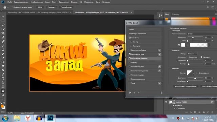Hide the Эффекты eye in layers

point(173,105)
